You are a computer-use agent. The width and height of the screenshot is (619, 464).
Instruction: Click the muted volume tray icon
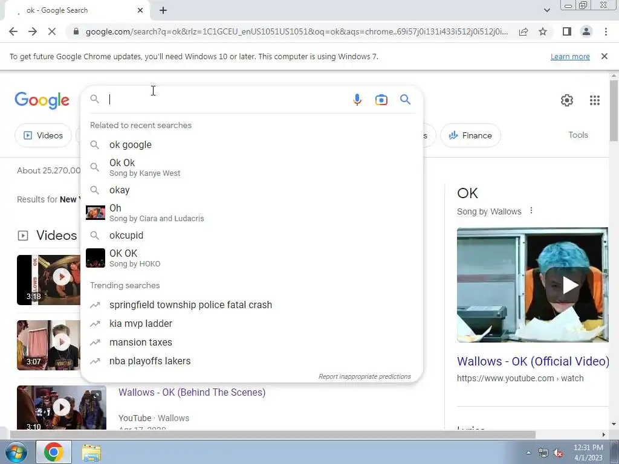(x=558, y=453)
